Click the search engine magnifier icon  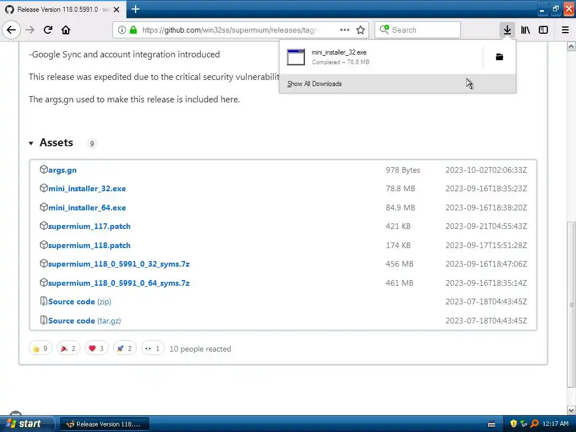(384, 29)
